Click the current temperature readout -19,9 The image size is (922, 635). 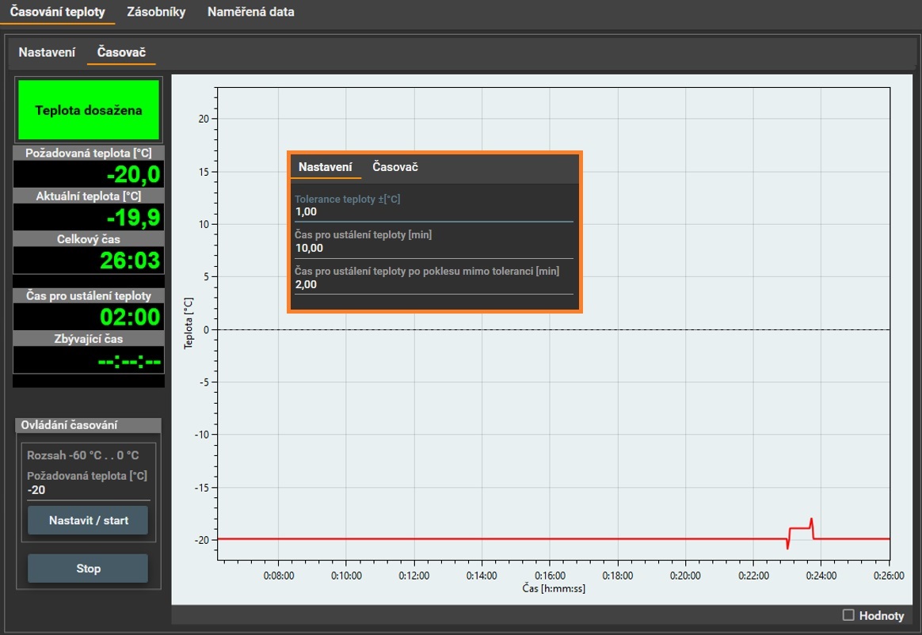[89, 218]
